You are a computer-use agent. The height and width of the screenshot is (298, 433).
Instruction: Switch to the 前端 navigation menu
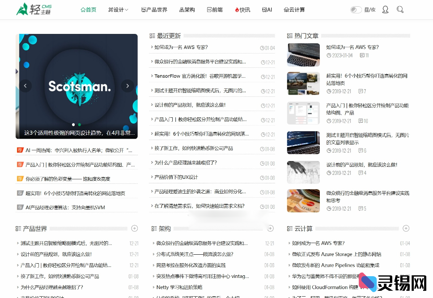(x=214, y=9)
